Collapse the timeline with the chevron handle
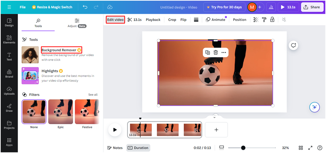Viewport: 326px width, 153px height. coord(214,117)
